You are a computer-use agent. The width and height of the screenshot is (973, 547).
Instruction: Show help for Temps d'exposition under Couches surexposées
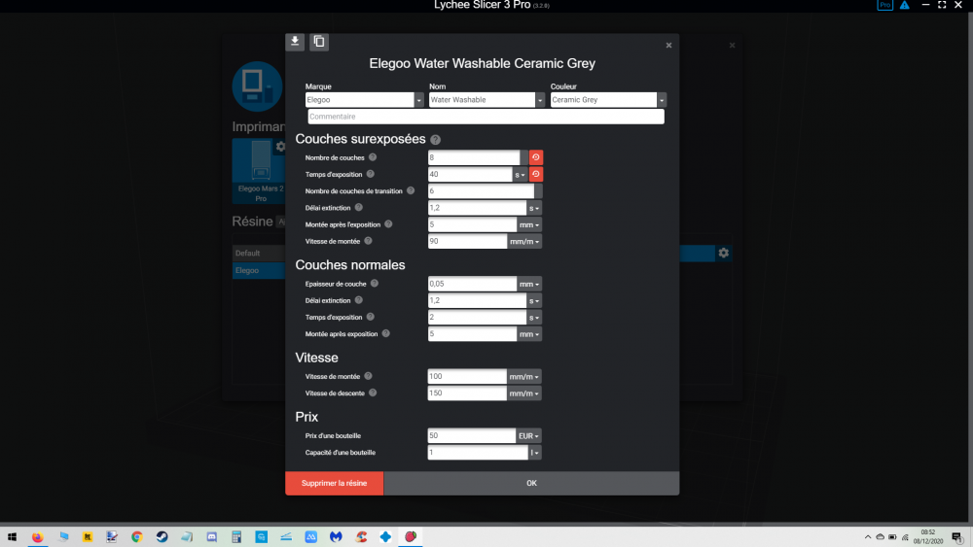pos(370,174)
